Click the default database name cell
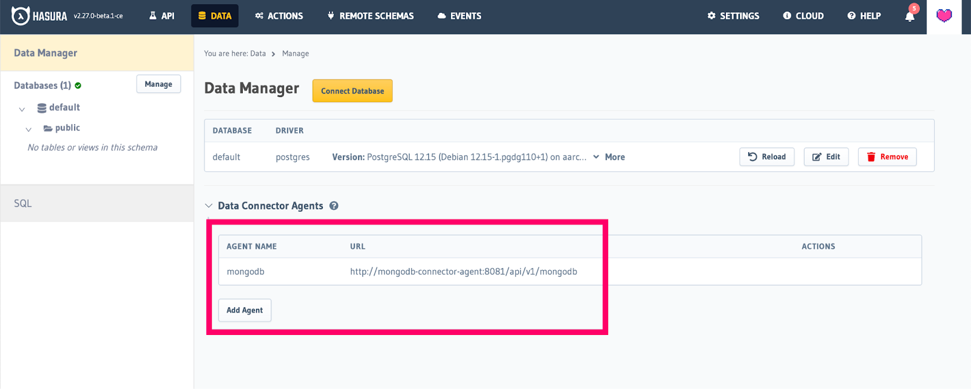The height and width of the screenshot is (389, 971). 226,157
